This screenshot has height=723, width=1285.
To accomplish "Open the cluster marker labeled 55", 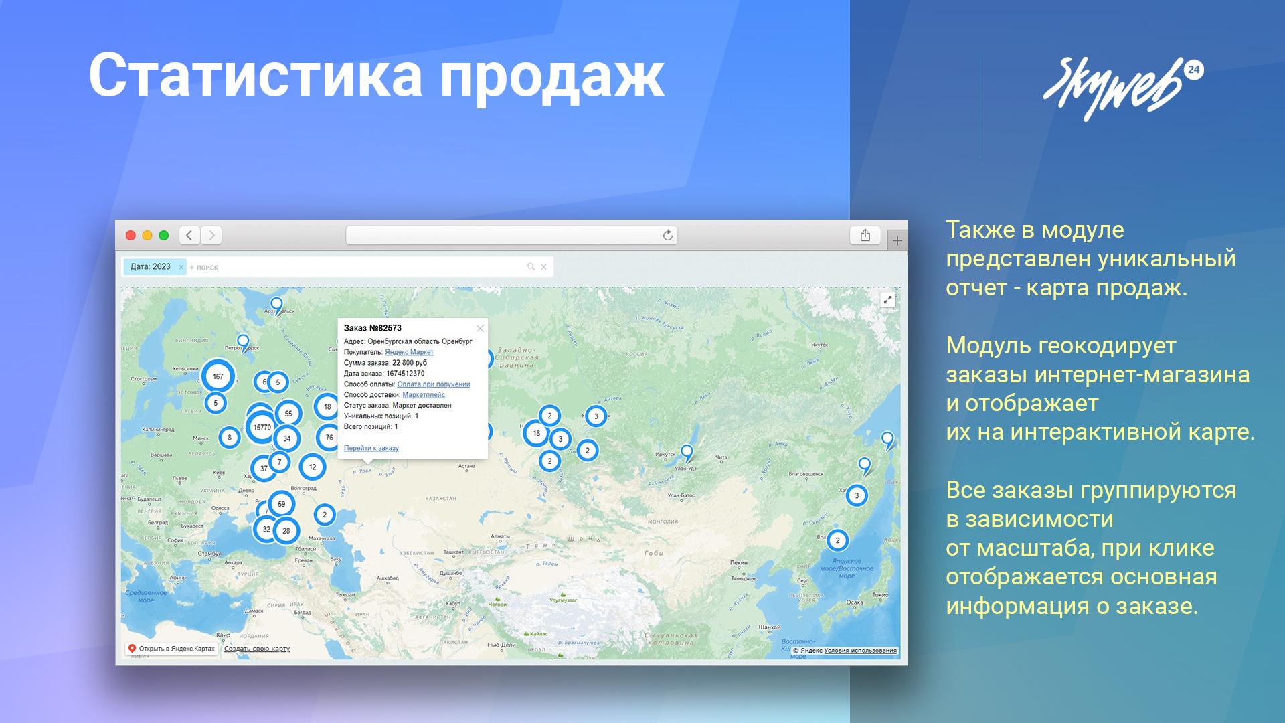I will 288,414.
